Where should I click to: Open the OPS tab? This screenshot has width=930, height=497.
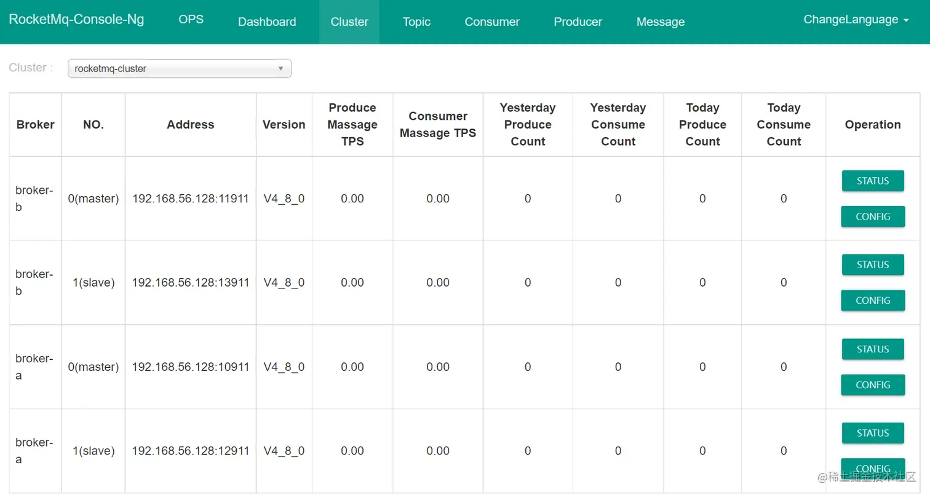191,19
